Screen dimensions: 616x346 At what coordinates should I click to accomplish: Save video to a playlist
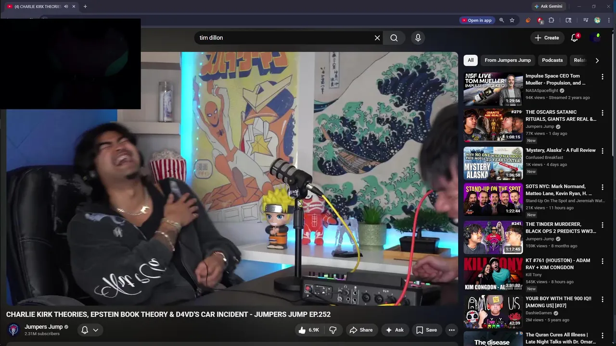coord(426,330)
